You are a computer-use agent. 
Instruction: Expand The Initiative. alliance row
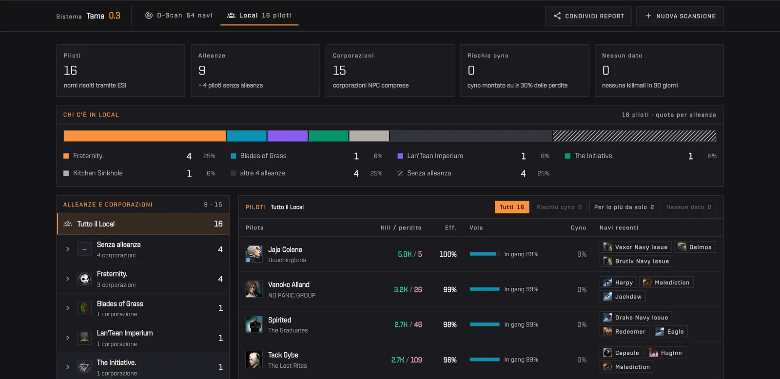pos(67,367)
